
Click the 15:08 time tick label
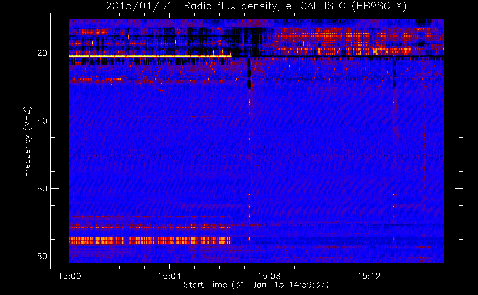coord(269,276)
